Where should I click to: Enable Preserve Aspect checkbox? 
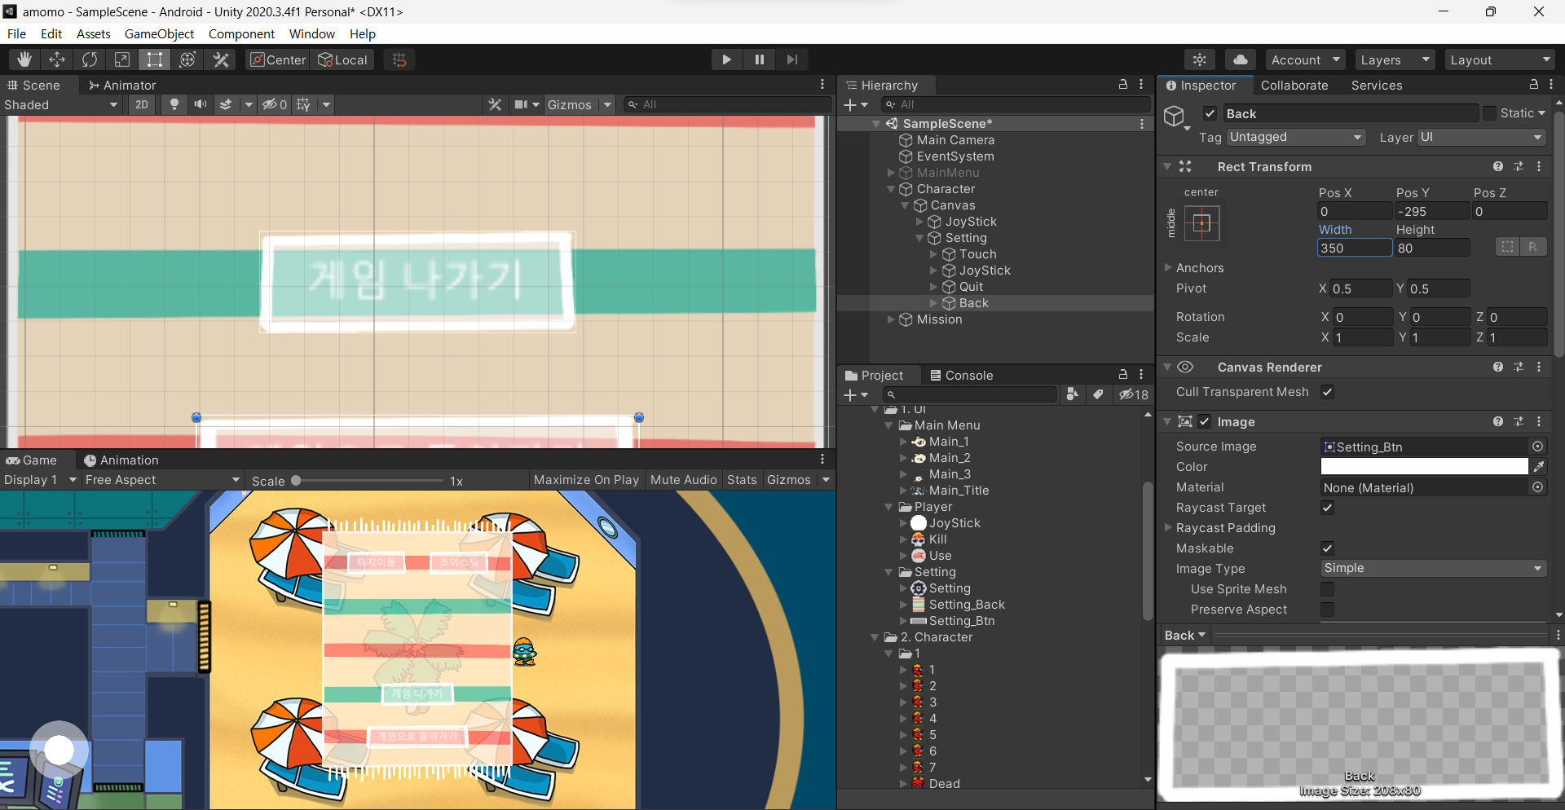point(1327,610)
